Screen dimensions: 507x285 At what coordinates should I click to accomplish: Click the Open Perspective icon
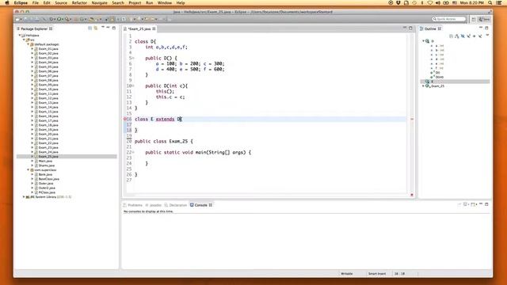pyautogui.click(x=474, y=19)
